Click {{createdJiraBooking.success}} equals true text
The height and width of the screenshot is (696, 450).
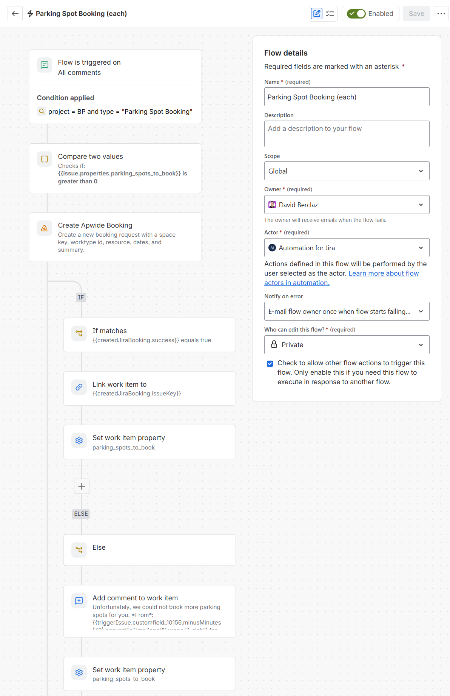click(x=152, y=340)
